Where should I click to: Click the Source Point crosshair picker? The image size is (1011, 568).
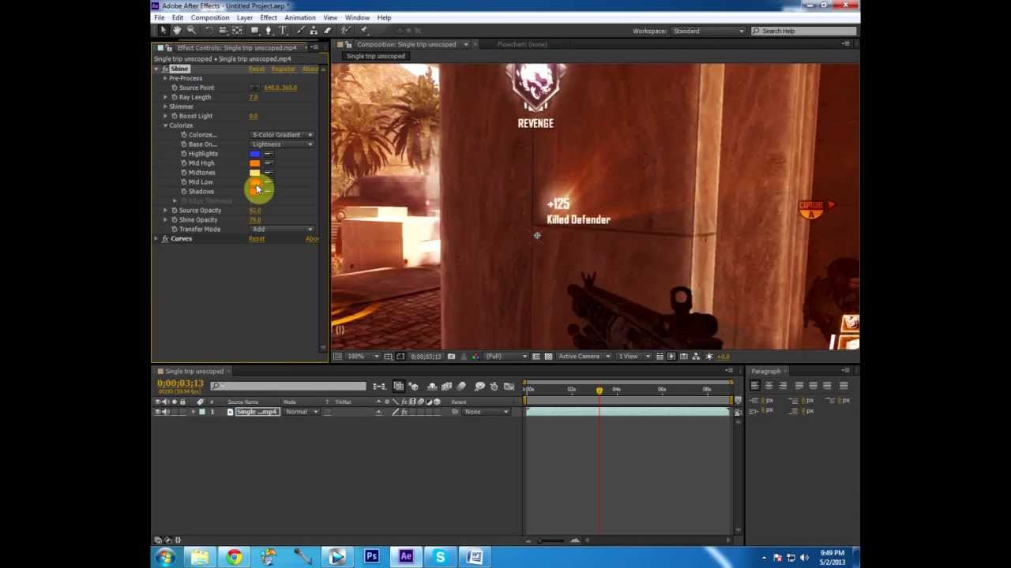[x=254, y=88]
